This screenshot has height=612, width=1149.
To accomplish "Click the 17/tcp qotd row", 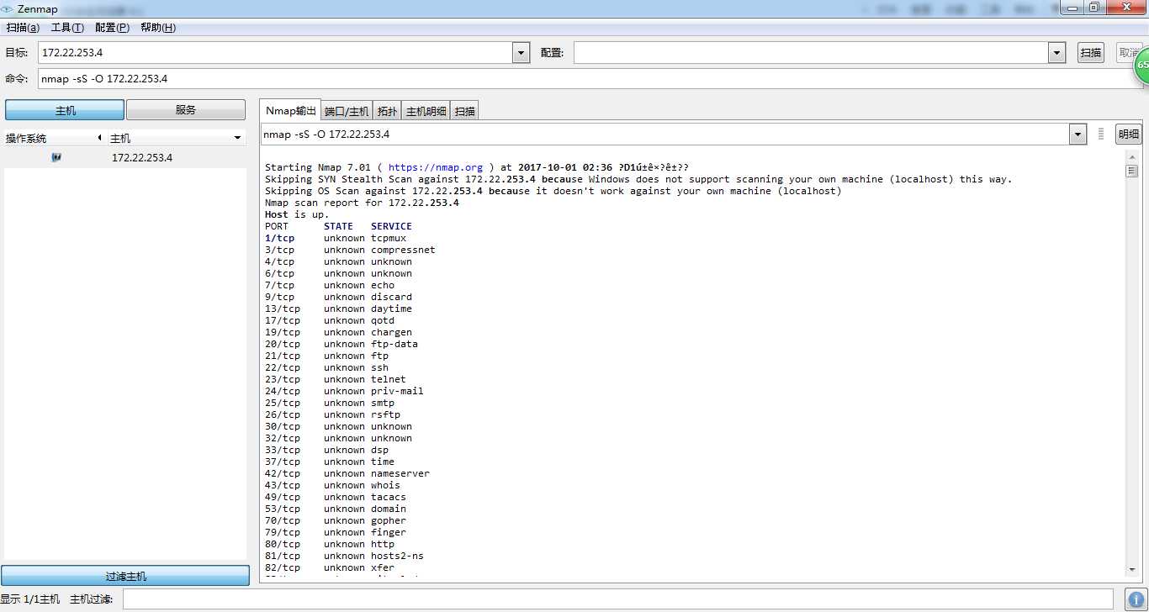I will point(330,320).
